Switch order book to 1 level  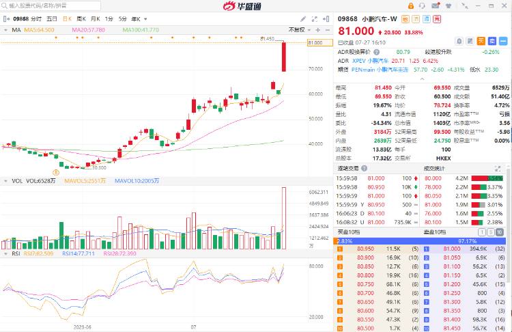point(483,233)
